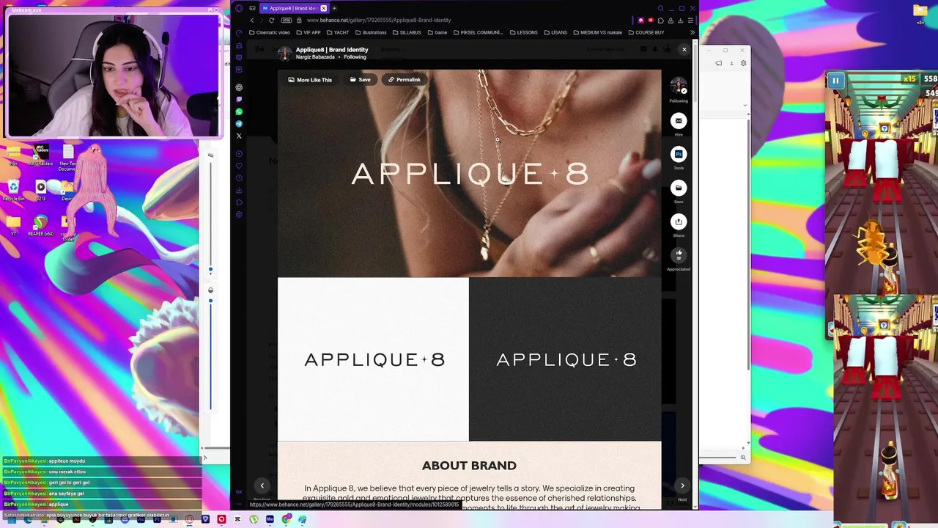The image size is (938, 528).
Task: Click the dark-background APPLIQUE 8 logo image
Action: coord(565,359)
